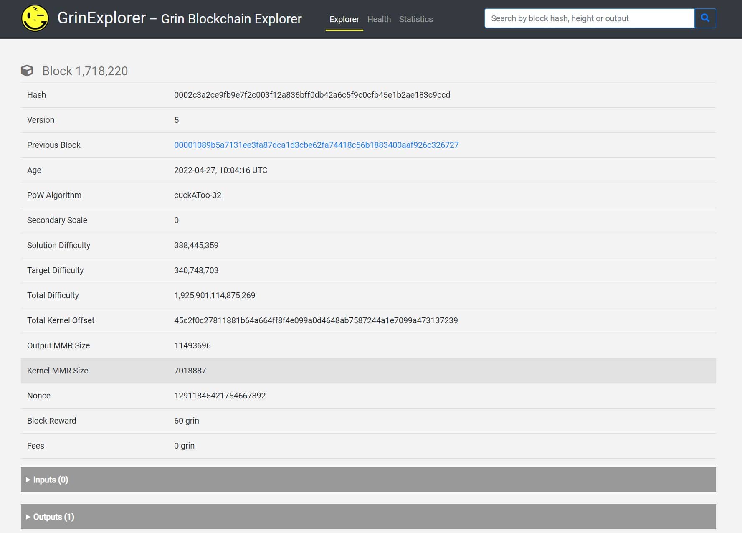Image resolution: width=742 pixels, height=533 pixels.
Task: Click the Total Difficulty value
Action: tap(214, 295)
